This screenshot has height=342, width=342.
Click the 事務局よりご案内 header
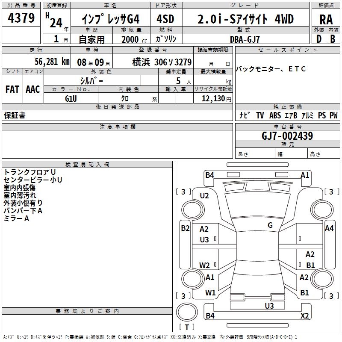tap(87, 311)
